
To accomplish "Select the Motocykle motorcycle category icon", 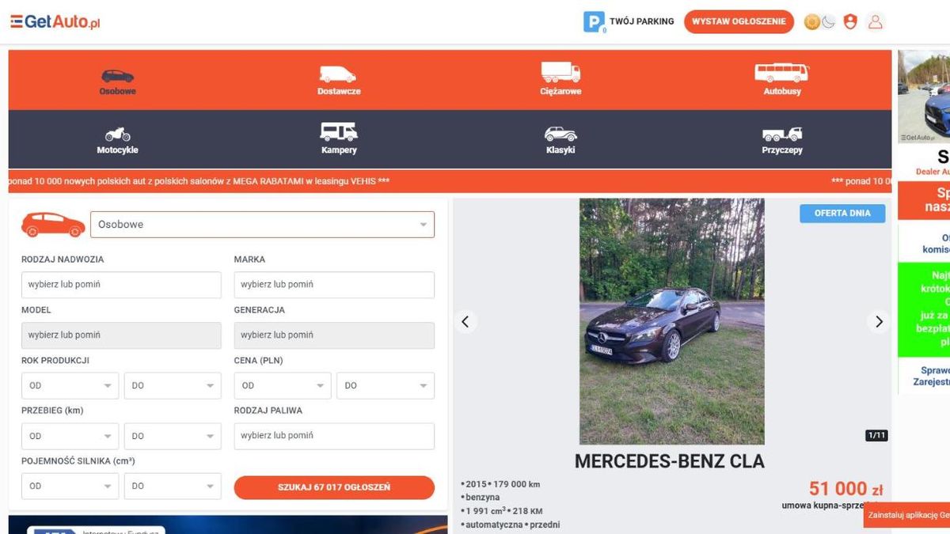I will tap(117, 134).
